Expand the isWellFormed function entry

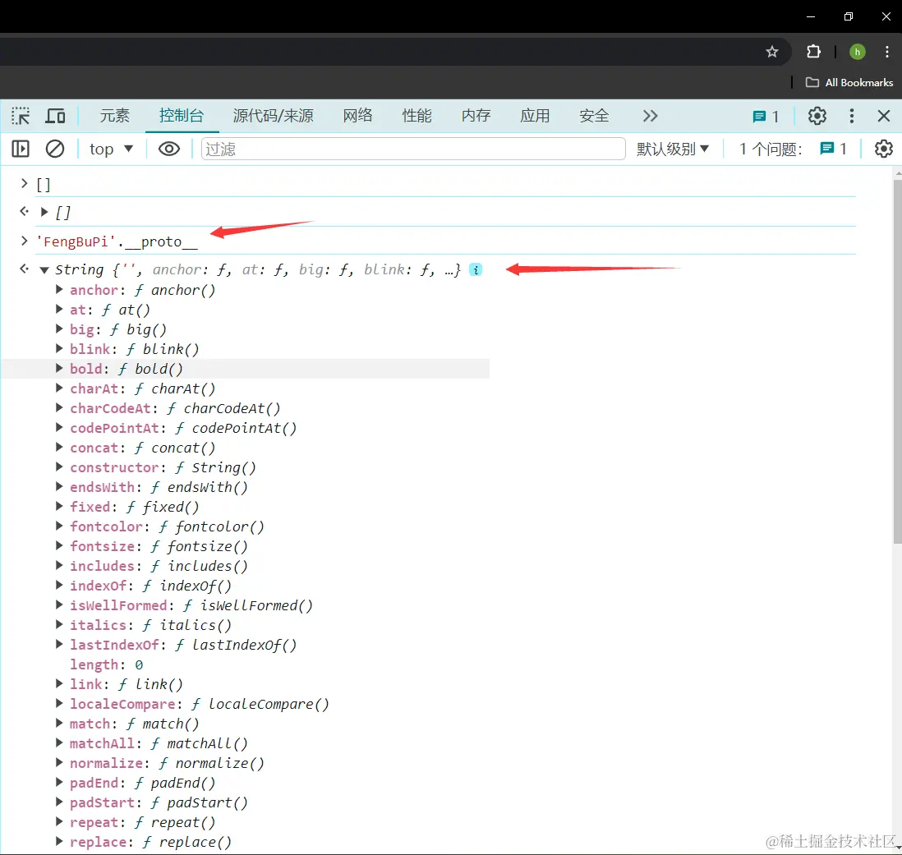pos(58,604)
